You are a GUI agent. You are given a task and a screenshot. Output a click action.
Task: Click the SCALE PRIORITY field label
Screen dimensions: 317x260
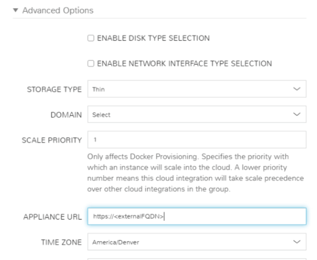[x=51, y=140]
